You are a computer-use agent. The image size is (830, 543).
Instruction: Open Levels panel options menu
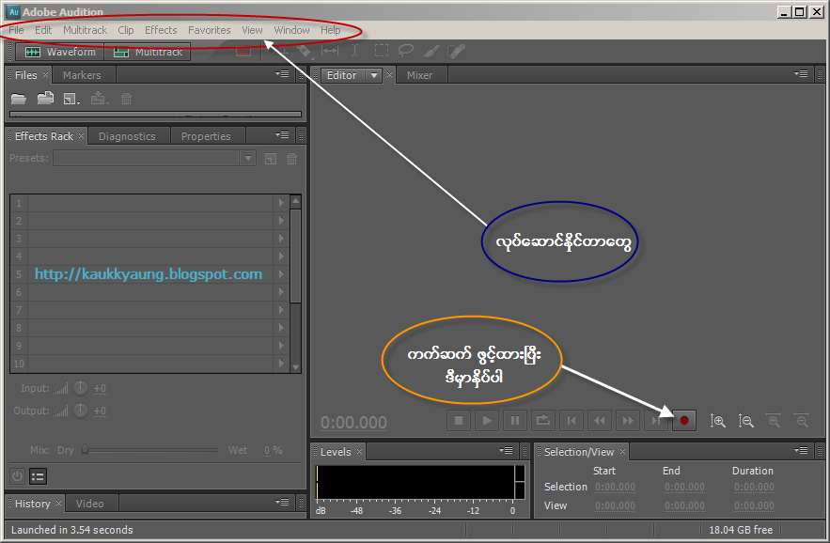[x=506, y=450]
